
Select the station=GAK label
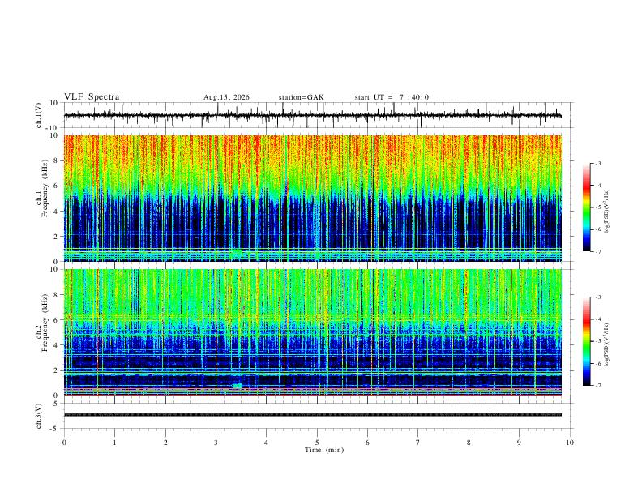301,97
